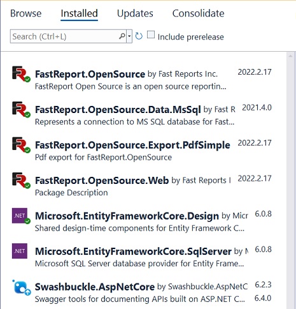Click the available version 6.4.0 for Swashbuckle
The height and width of the screenshot is (309, 296).
pos(263,298)
